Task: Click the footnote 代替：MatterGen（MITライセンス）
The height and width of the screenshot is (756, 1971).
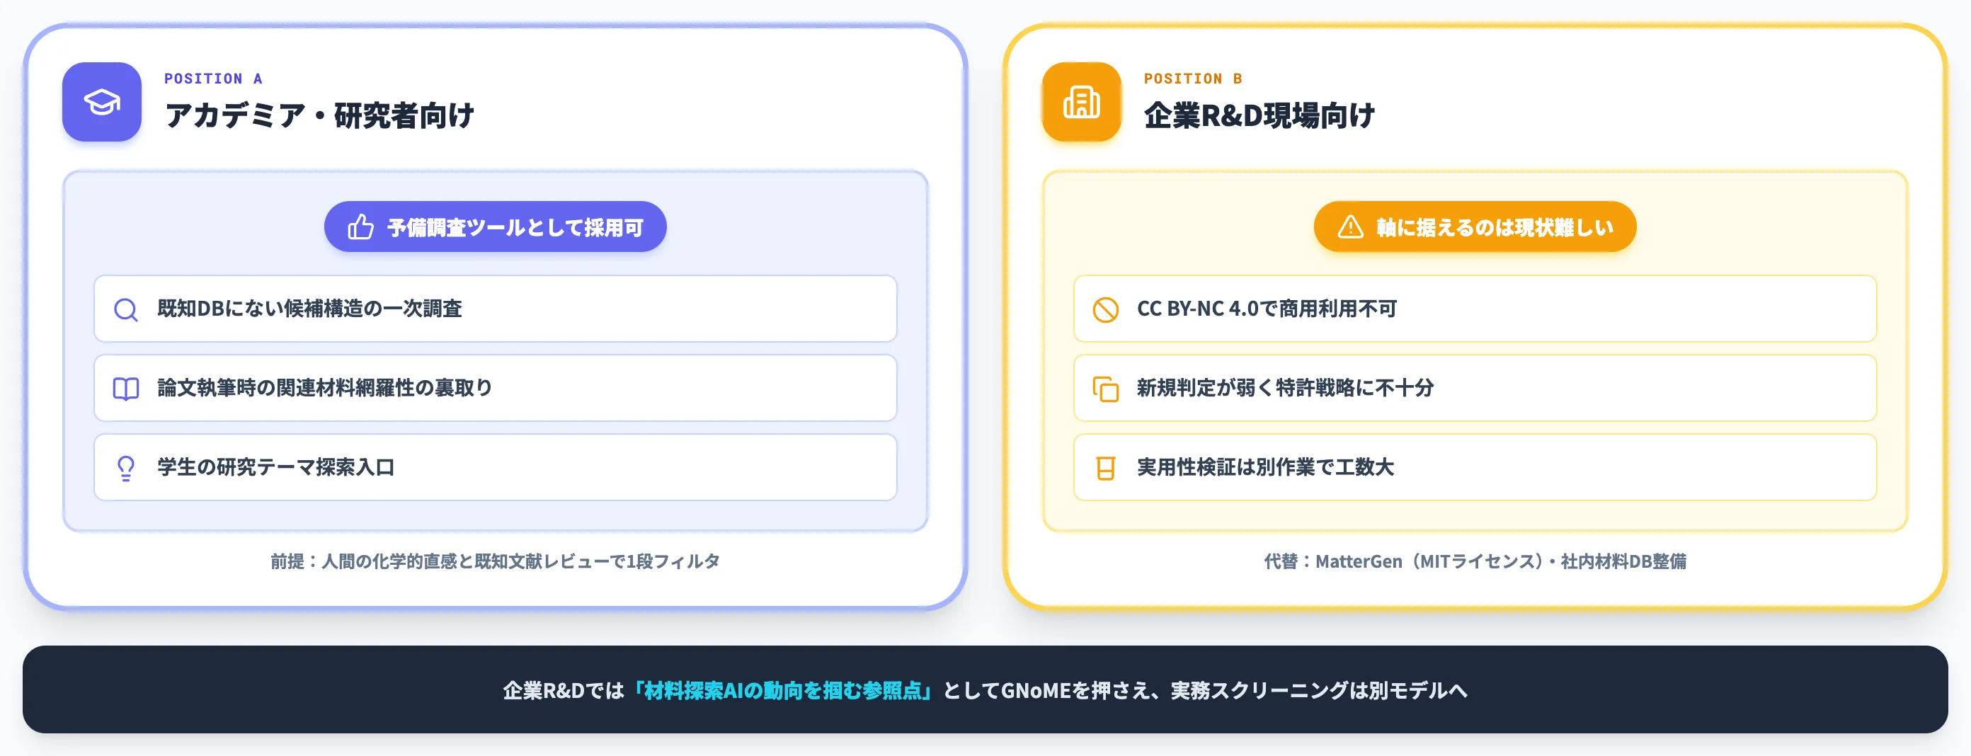Action: [x=1475, y=561]
